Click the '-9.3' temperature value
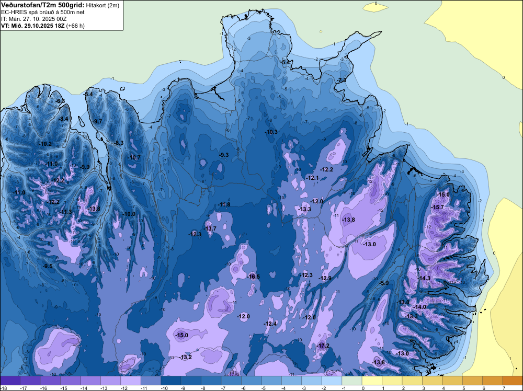The width and height of the screenshot is (523, 391). [x=224, y=155]
